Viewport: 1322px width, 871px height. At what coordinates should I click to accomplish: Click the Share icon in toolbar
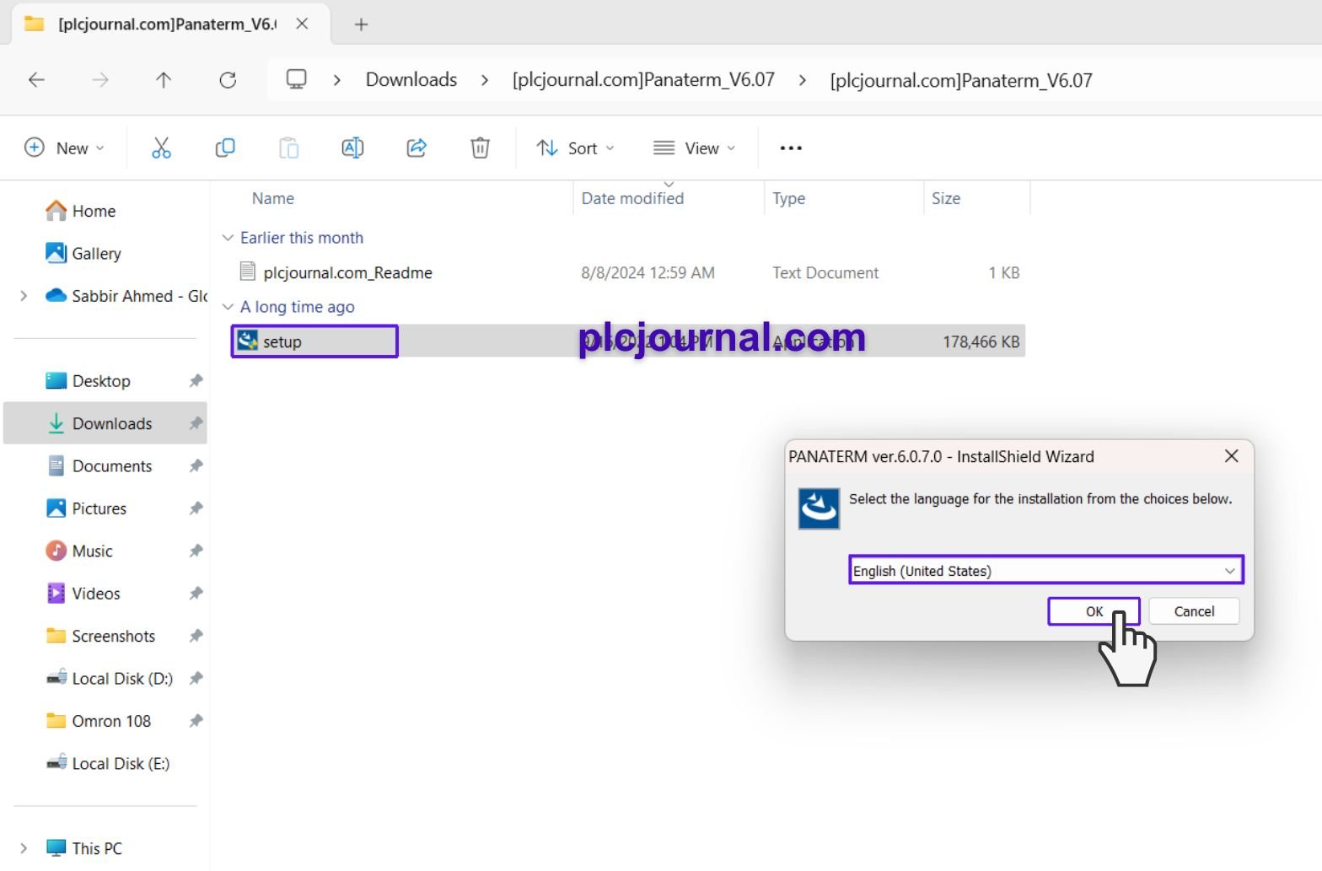(x=416, y=148)
